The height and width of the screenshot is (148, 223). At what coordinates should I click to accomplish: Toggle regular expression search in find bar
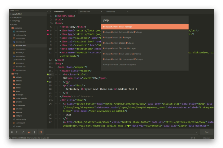pos(12,132)
